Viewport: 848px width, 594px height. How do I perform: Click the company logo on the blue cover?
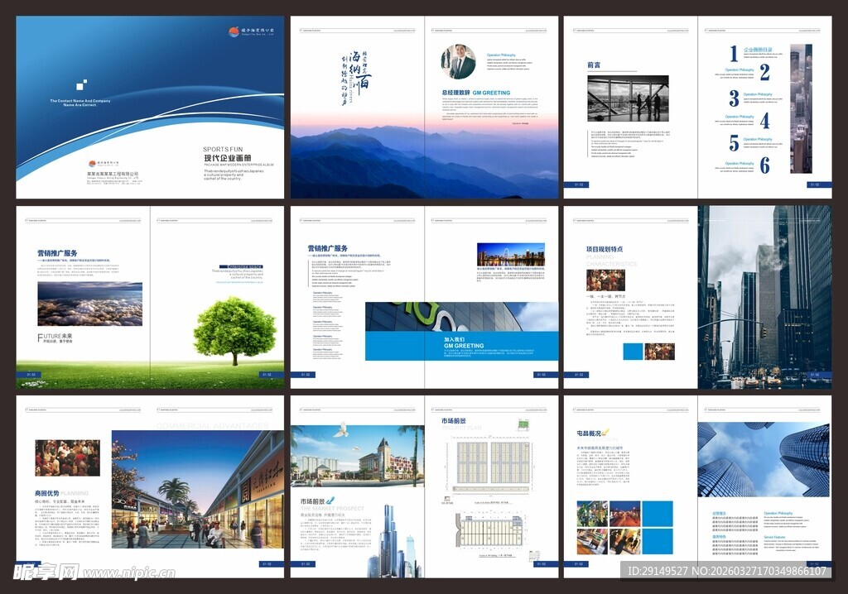234,31
